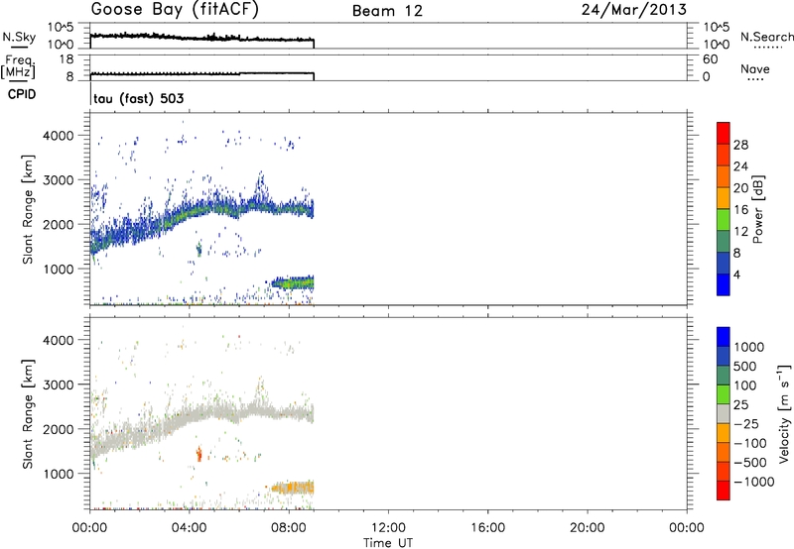Click the '-25' label on velocity colorbar
Viewport: 794px width, 549px height.
748,424
